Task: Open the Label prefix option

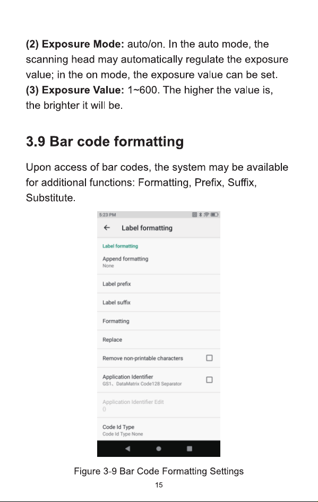Action: point(159,284)
